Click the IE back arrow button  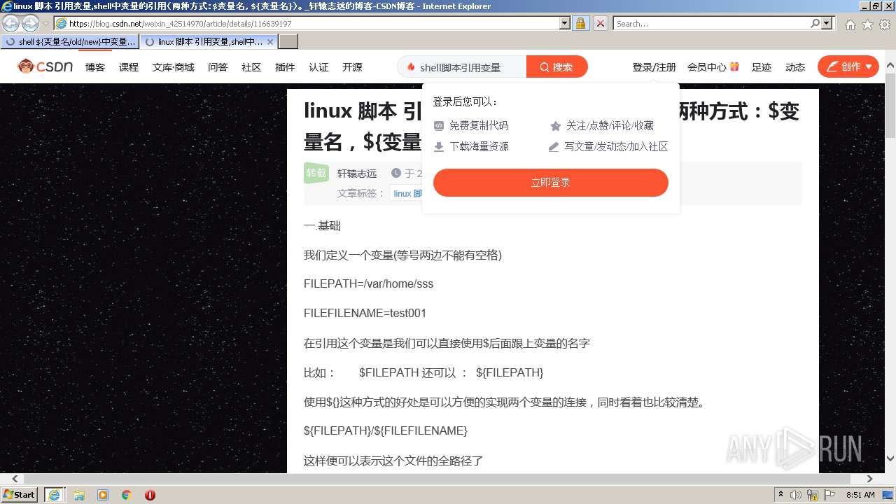point(11,23)
